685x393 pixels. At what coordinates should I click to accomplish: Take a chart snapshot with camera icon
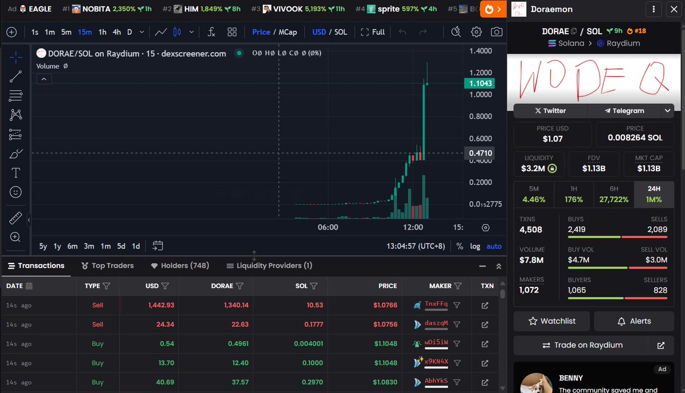click(x=497, y=32)
